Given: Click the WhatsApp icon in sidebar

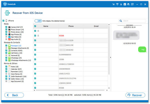Looking at the screenshot, I should pyautogui.click(x=9, y=58).
